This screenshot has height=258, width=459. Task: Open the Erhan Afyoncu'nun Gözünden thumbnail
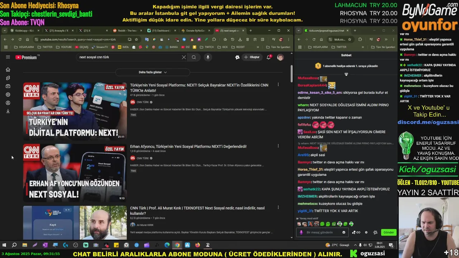75,173
